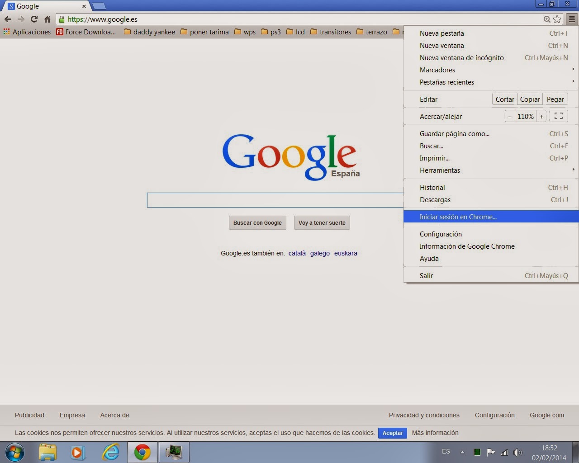Choose Salir to quit Chrome
This screenshot has width=579, height=463.
pyautogui.click(x=491, y=276)
